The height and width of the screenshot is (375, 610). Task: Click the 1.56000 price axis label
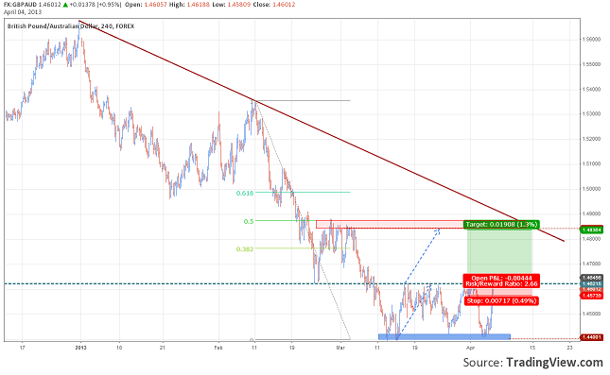[x=592, y=40]
